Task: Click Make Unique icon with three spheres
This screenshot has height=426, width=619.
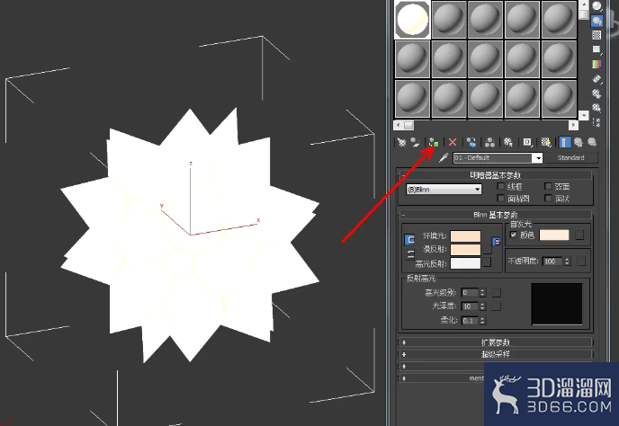Action: tap(489, 142)
